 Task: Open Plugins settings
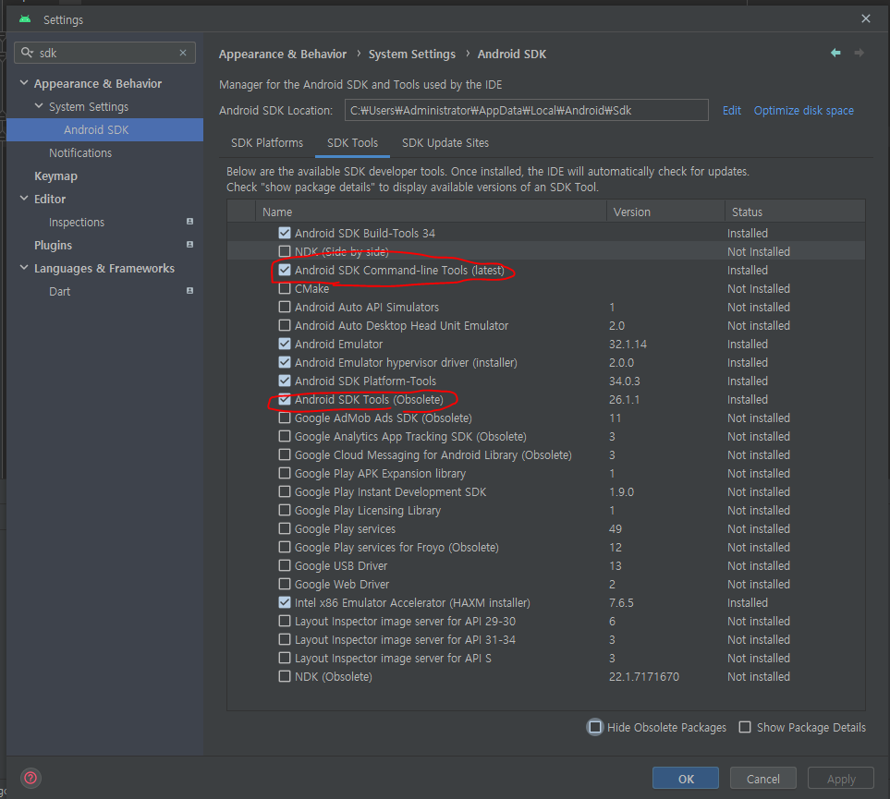click(x=53, y=245)
